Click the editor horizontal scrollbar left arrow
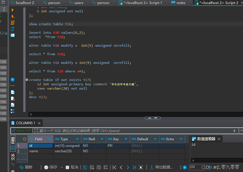The height and width of the screenshot is (172, 243). tap(31, 114)
